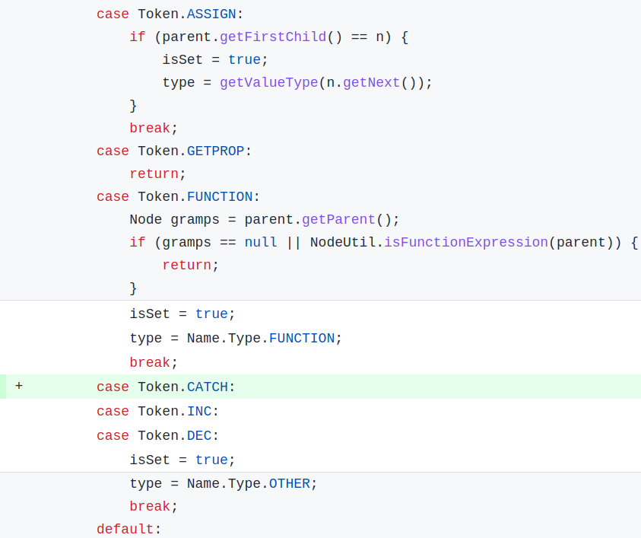Click the INC token constant

tap(199, 411)
